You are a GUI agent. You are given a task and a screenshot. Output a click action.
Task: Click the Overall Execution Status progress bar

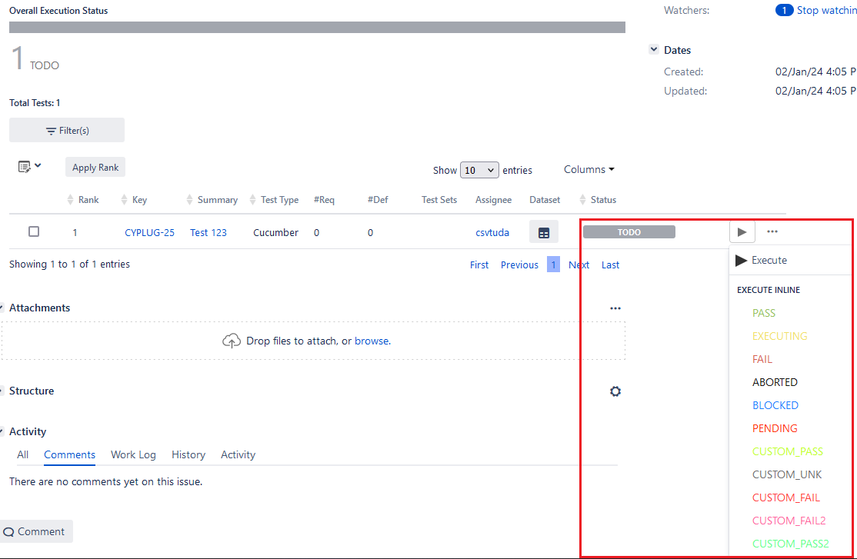pyautogui.click(x=317, y=27)
